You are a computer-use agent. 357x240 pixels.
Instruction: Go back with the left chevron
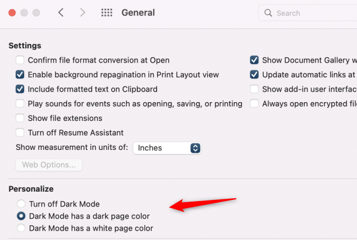(x=61, y=13)
